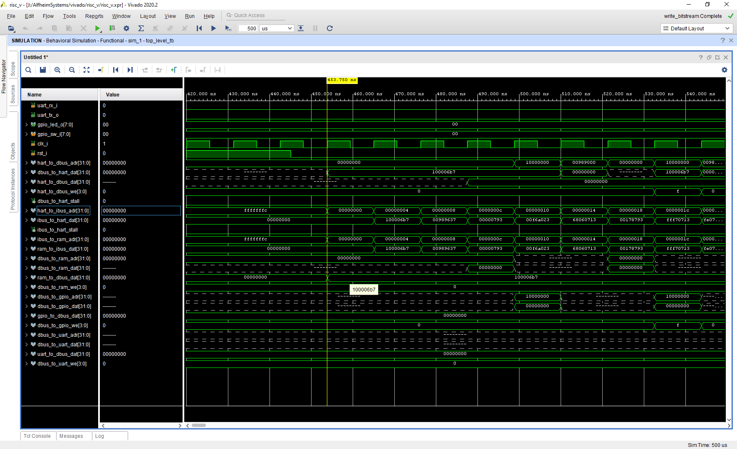Run synthesis/implementation green play button
The image size is (737, 449).
pyautogui.click(x=97, y=28)
